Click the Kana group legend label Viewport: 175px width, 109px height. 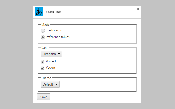pos(45,48)
